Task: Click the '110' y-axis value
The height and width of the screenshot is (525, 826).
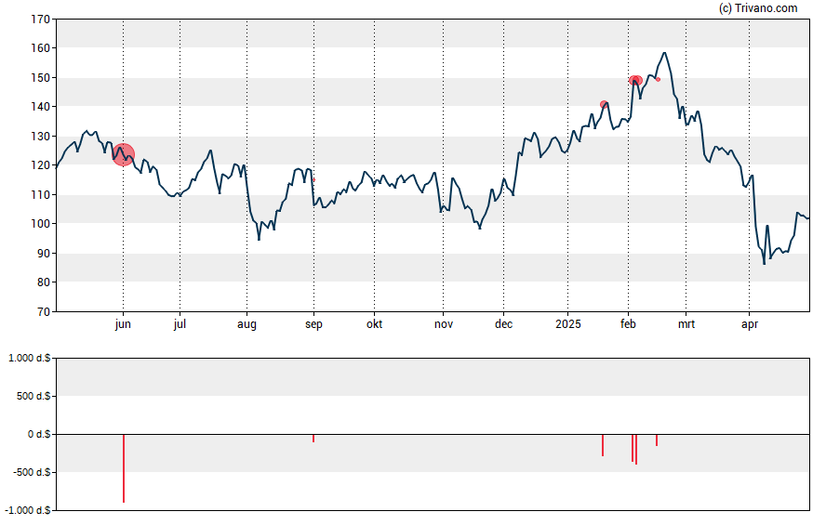Action: coord(41,194)
